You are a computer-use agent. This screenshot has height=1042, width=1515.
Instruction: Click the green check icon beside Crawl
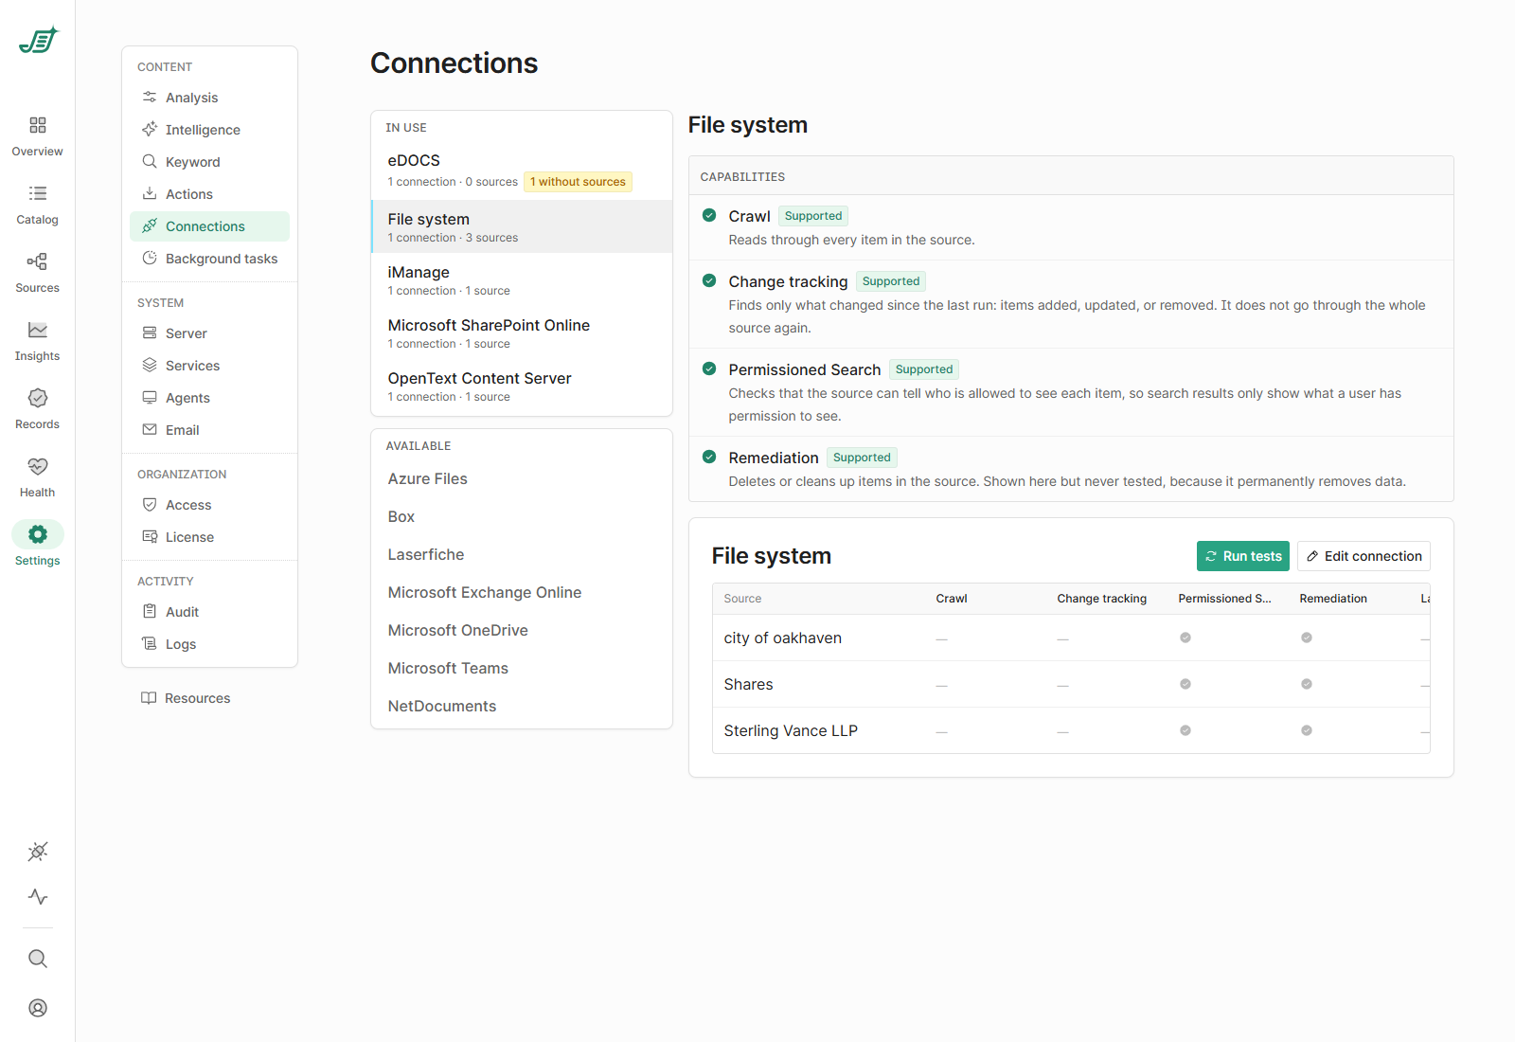tap(709, 215)
